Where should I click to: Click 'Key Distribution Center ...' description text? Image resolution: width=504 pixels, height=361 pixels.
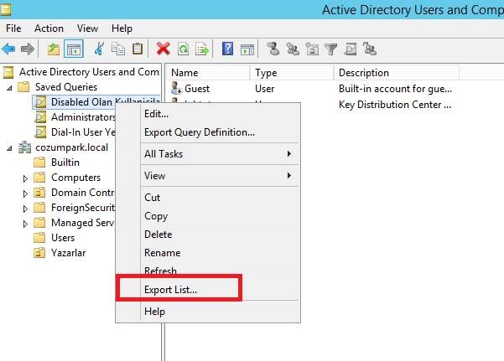395,105
